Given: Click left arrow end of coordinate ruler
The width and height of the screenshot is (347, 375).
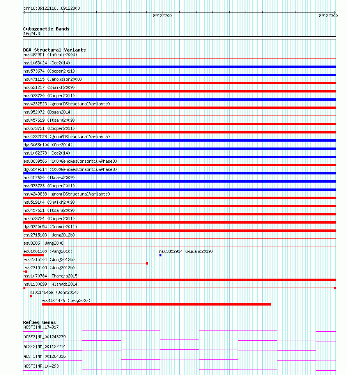Looking at the screenshot, I should [x=25, y=12].
